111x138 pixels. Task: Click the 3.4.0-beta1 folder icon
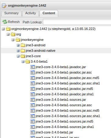point(28,61)
